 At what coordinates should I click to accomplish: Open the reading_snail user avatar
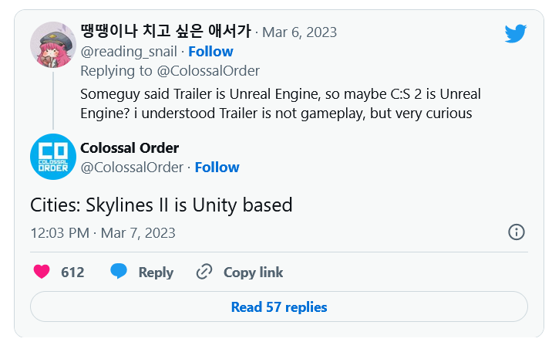[53, 44]
